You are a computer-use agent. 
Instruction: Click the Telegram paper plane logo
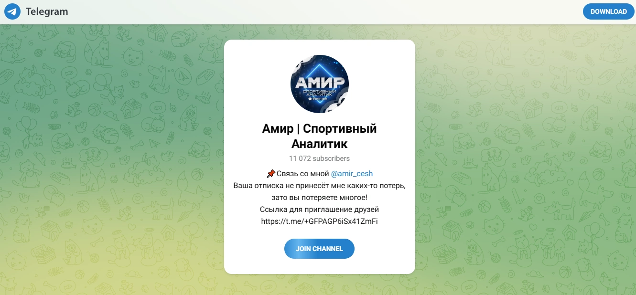coord(12,11)
